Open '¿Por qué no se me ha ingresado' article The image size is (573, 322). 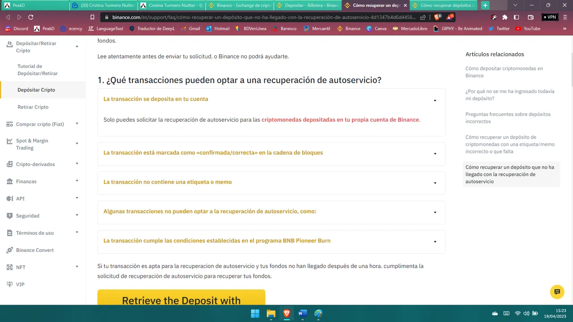(510, 95)
